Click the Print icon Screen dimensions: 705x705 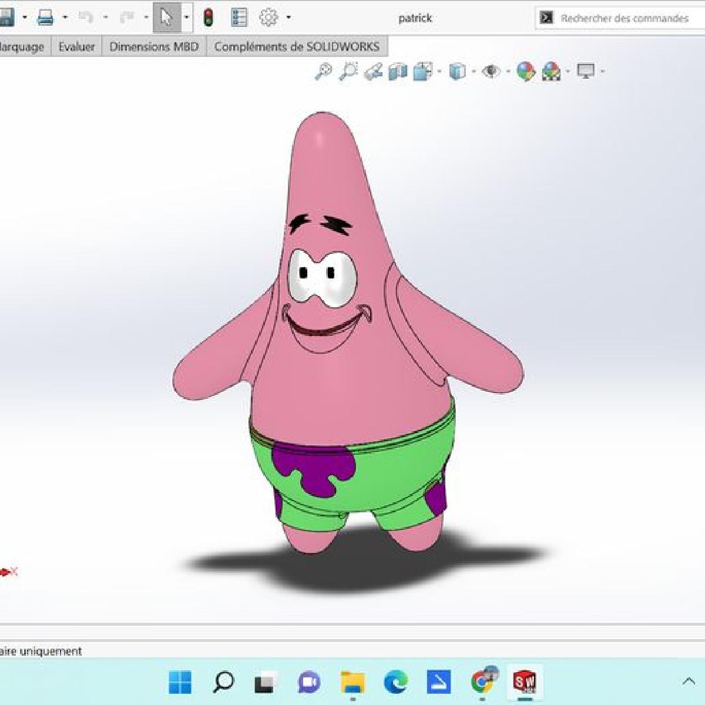(45, 18)
